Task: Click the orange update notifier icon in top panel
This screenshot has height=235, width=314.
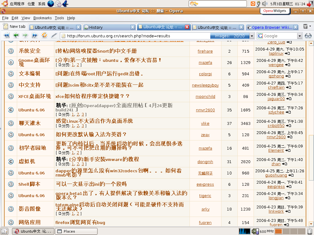Action: [253, 4]
